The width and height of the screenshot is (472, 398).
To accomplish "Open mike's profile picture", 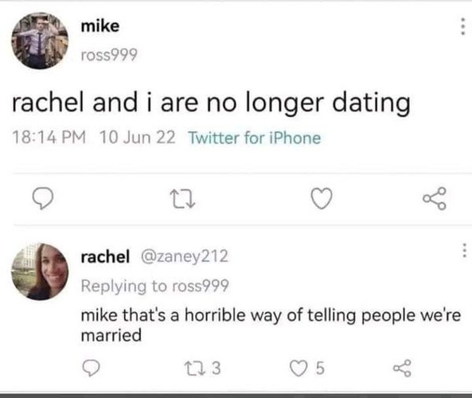I will click(40, 41).
